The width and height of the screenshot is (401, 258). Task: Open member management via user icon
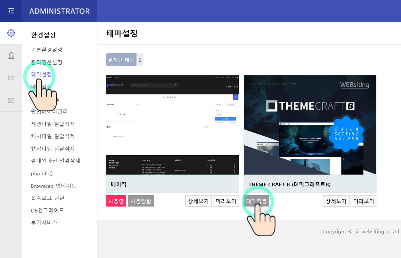[11, 55]
